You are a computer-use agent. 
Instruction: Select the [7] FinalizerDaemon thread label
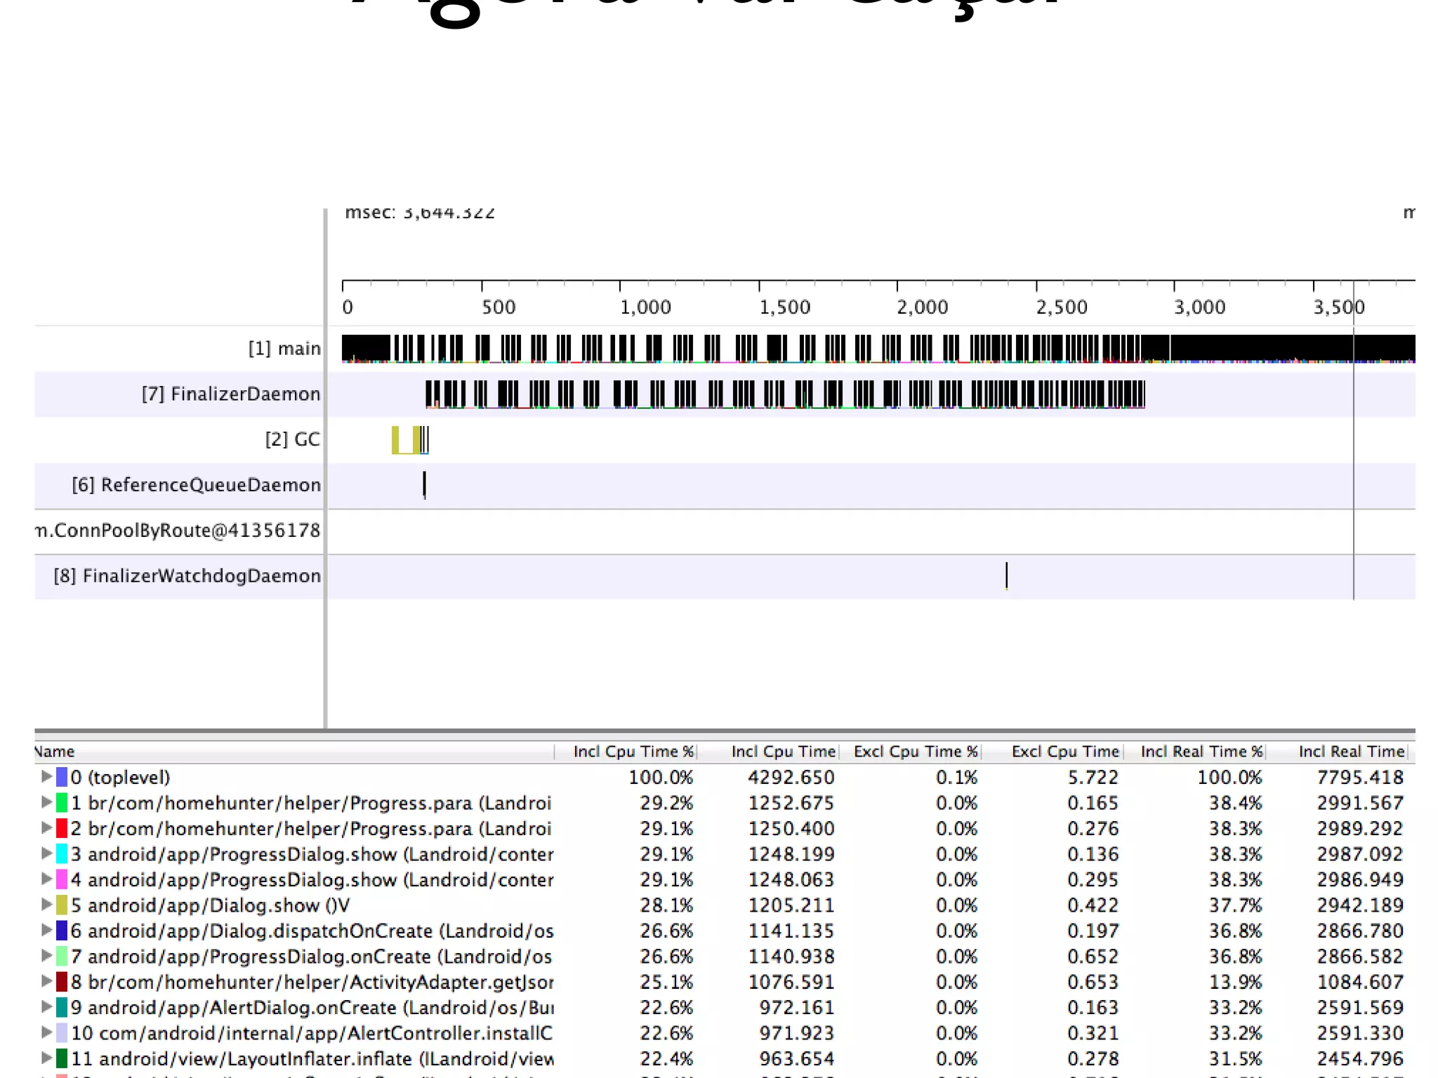tap(230, 394)
